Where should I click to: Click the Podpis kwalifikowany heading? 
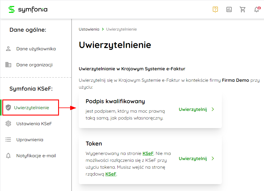pyautogui.click(x=115, y=102)
